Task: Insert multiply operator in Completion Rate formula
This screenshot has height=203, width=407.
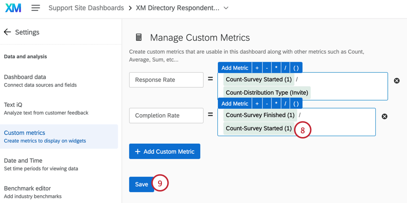Action: tap(276, 104)
